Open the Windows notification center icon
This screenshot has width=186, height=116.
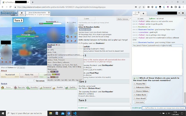tap(182, 113)
